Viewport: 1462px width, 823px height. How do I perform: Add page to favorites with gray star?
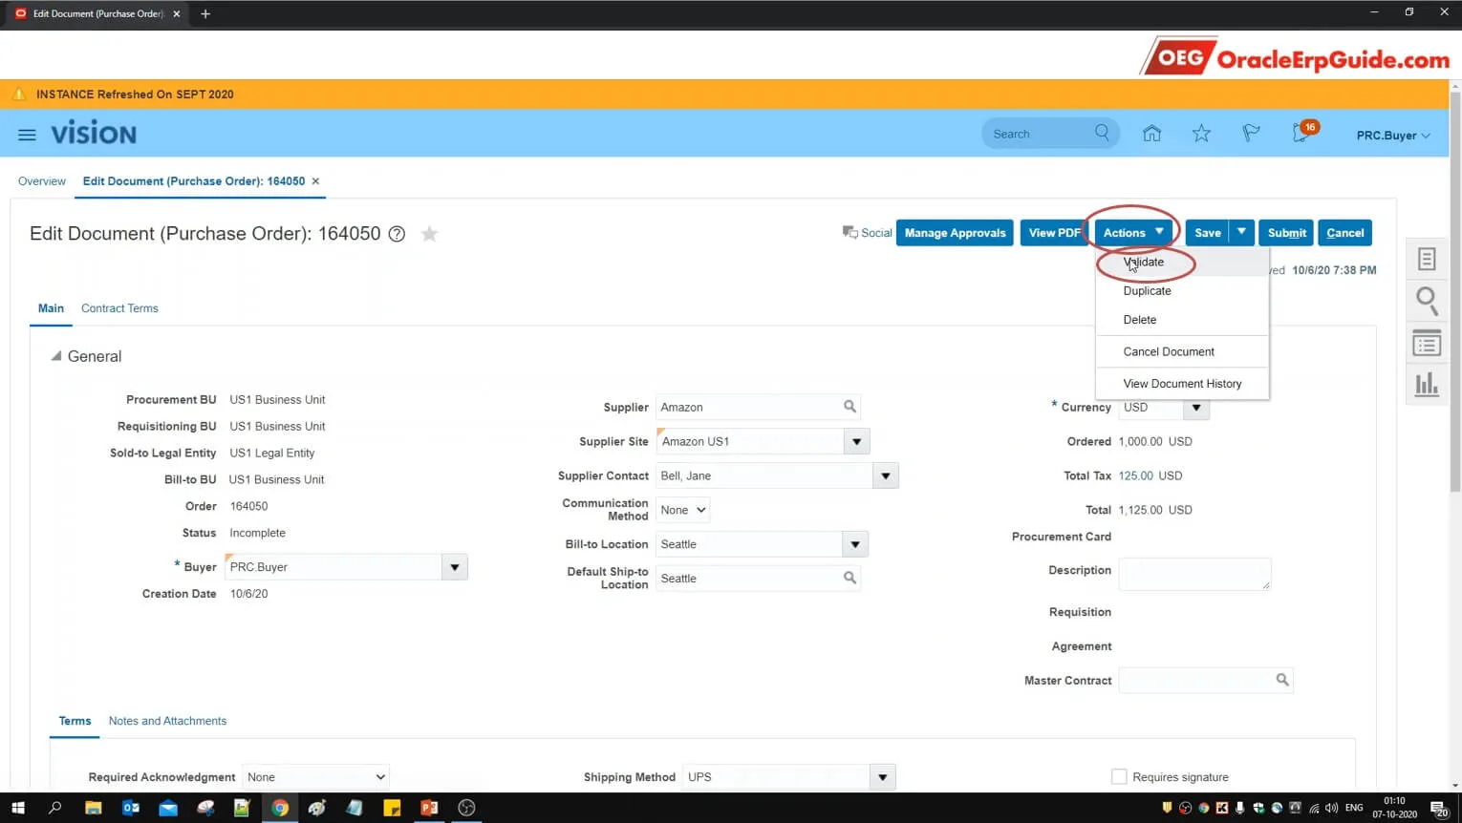430,234
